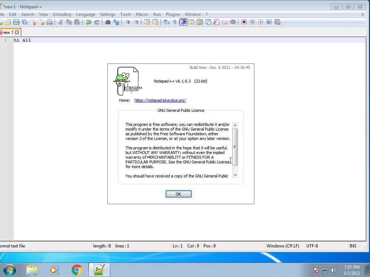
Task: Open the Window menu
Action: tap(193, 14)
